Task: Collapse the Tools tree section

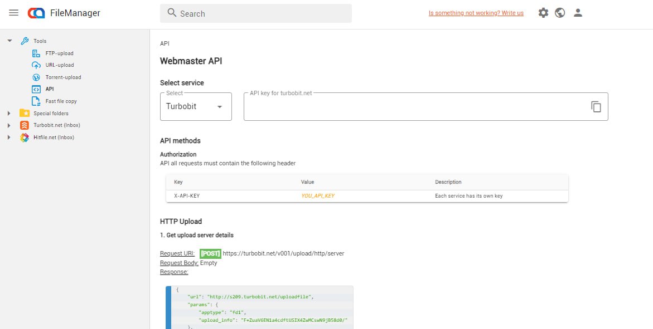Action: pos(9,41)
